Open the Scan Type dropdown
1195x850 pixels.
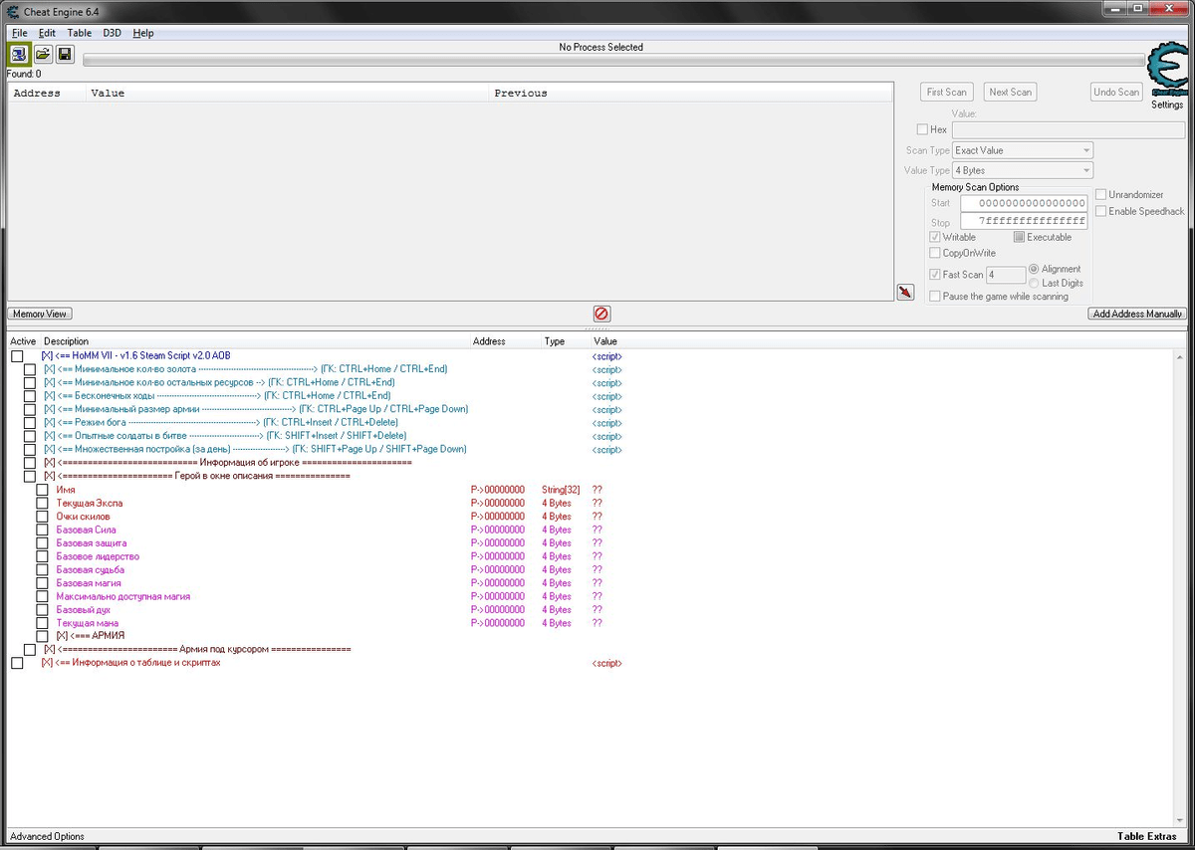[1022, 150]
